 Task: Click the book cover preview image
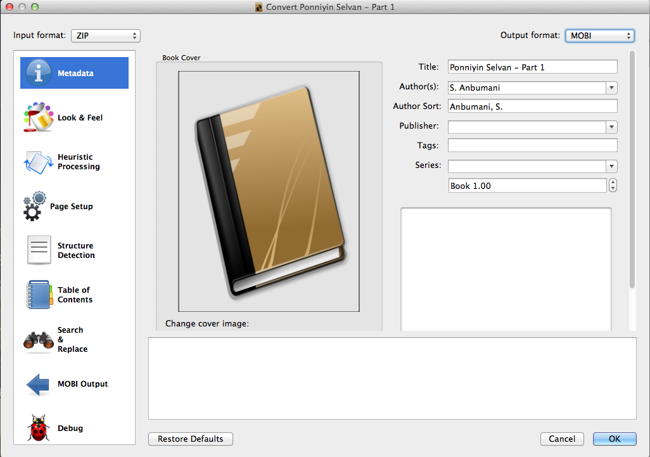[x=269, y=191]
